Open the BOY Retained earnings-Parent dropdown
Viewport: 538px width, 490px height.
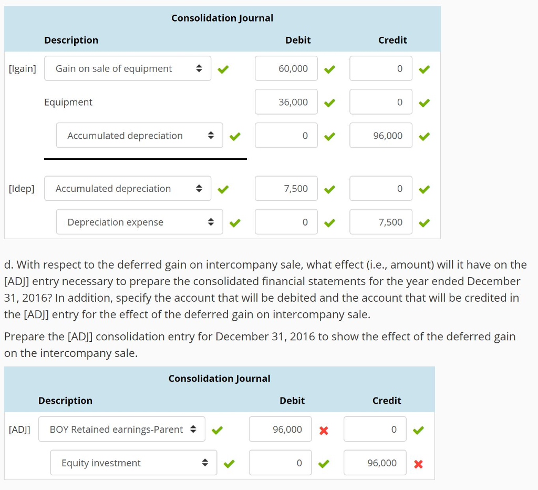tap(122, 429)
